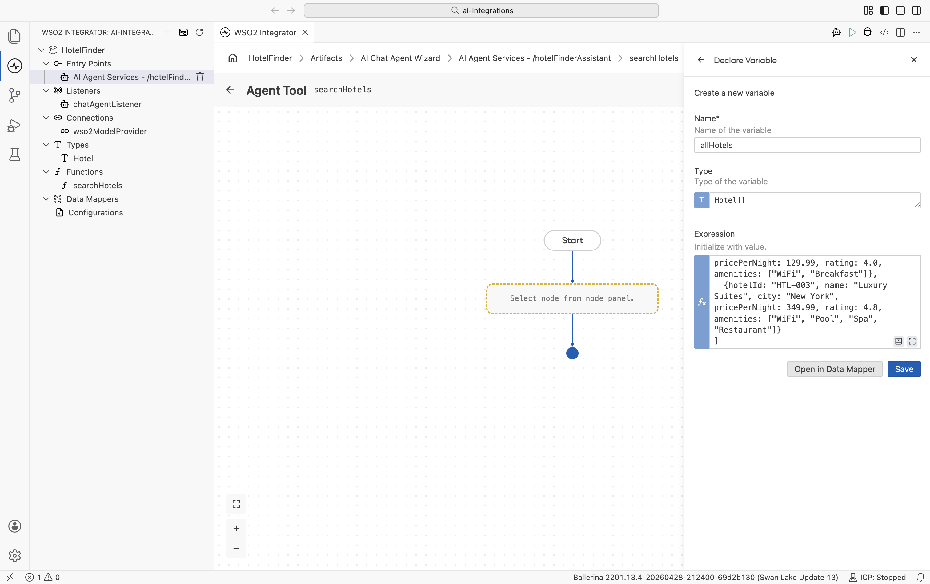Collapse the Connections tree node
The image size is (930, 584).
pyautogui.click(x=46, y=118)
